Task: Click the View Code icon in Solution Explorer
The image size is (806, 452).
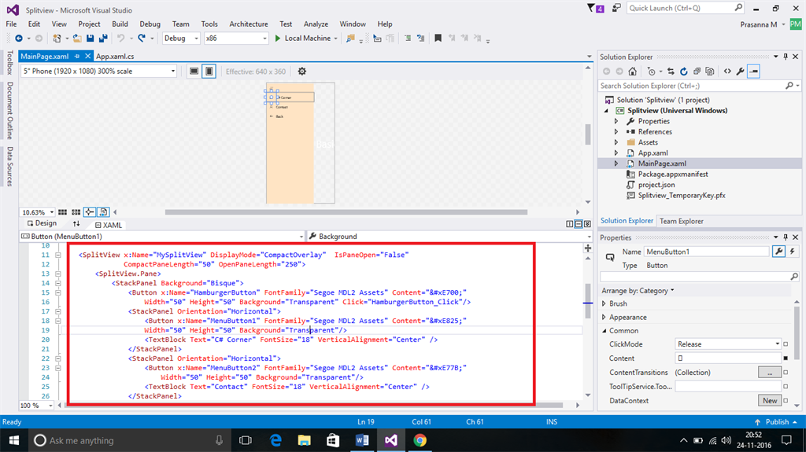Action: click(x=727, y=71)
